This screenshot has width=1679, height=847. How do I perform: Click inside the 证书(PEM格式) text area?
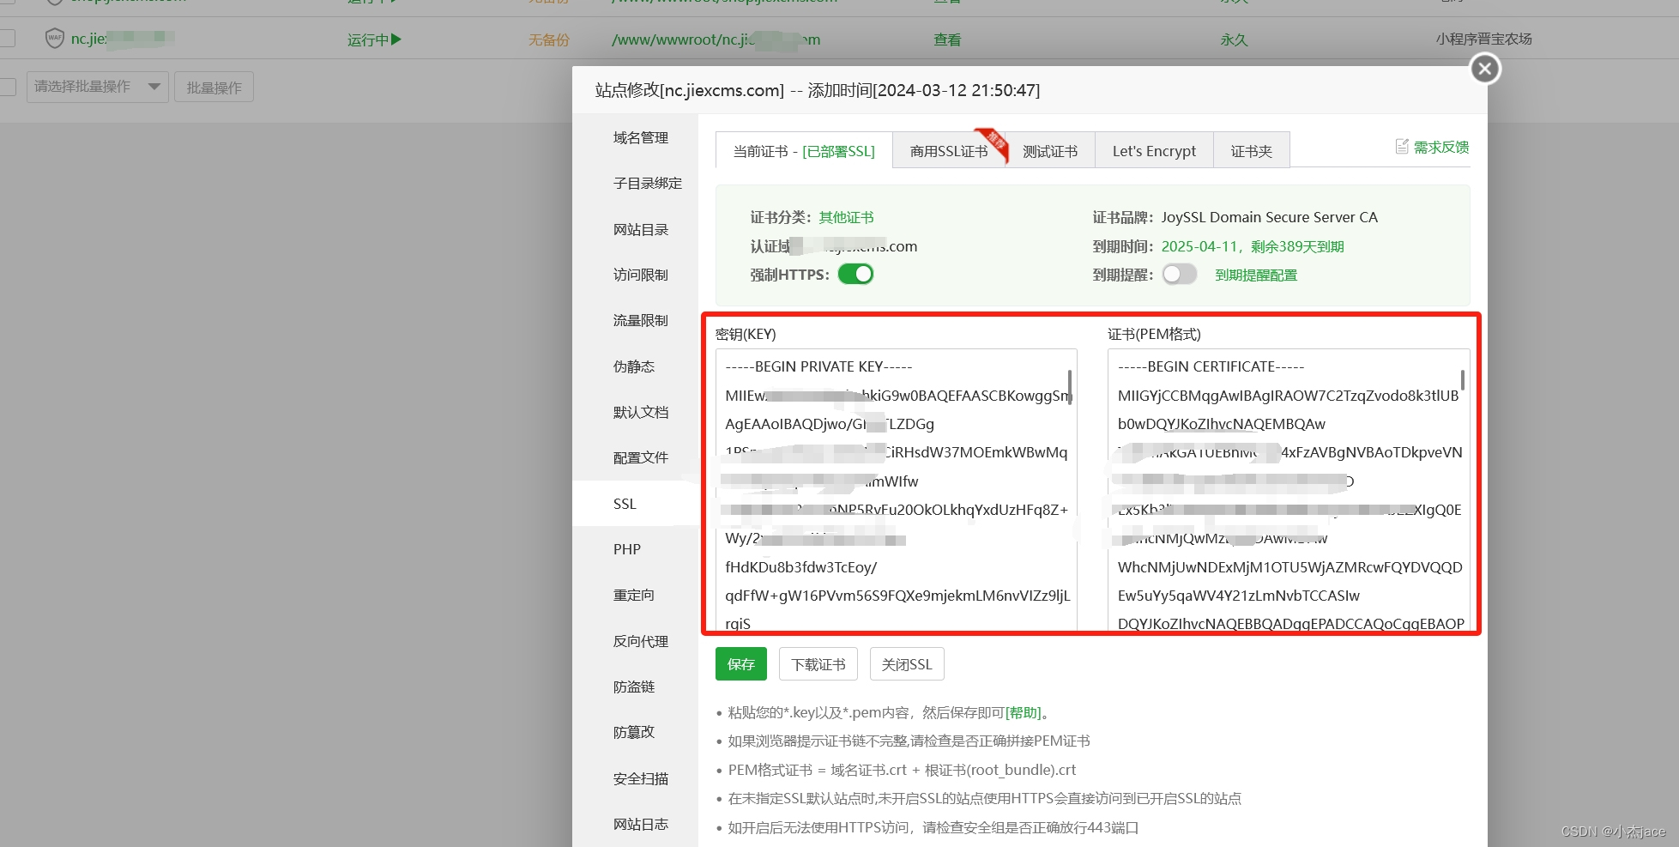pos(1288,489)
